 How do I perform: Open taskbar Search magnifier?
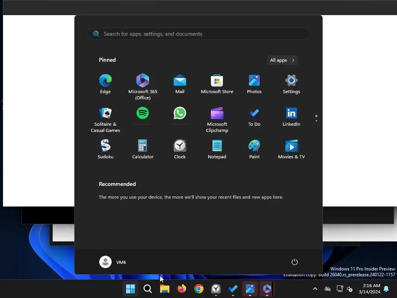pyautogui.click(x=148, y=289)
